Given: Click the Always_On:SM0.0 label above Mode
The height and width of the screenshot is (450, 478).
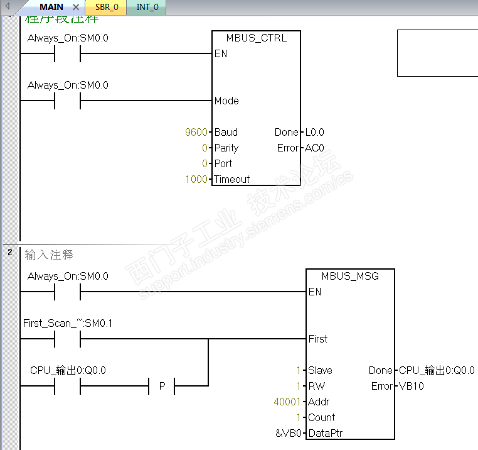Looking at the screenshot, I should tap(68, 85).
